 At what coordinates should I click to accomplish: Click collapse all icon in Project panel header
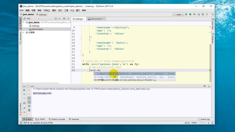(59, 19)
